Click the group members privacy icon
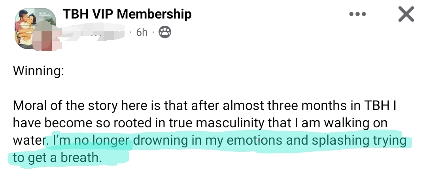The width and height of the screenshot is (427, 175). point(164,32)
